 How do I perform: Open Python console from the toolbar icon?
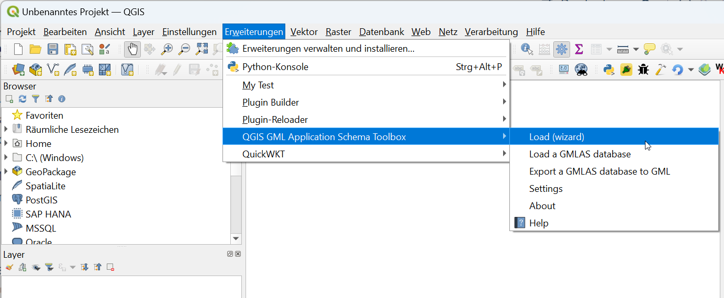pyautogui.click(x=608, y=69)
